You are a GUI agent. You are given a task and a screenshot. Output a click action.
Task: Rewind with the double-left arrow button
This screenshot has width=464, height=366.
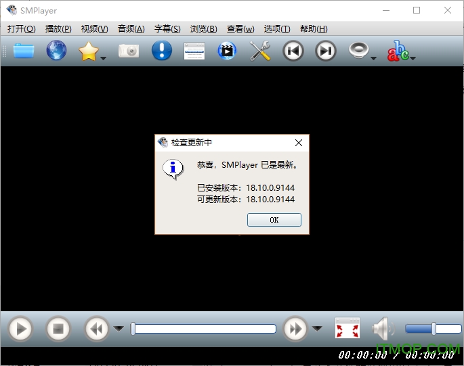pyautogui.click(x=96, y=329)
